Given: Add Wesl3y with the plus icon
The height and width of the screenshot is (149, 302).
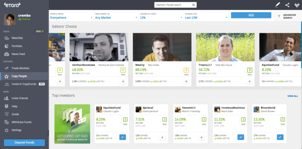Looking at the screenshot, I should click(186, 81).
